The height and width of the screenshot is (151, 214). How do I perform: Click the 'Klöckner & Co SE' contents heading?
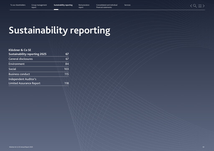[20, 50]
